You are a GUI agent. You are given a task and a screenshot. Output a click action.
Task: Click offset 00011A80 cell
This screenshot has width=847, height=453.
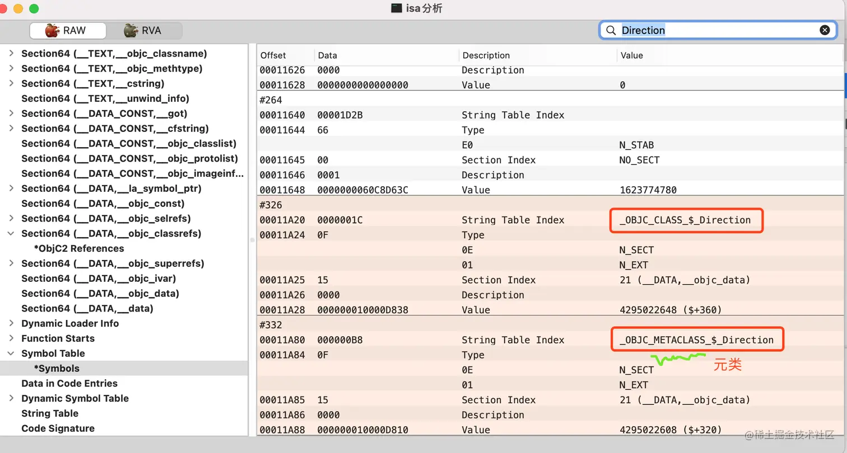[282, 340]
